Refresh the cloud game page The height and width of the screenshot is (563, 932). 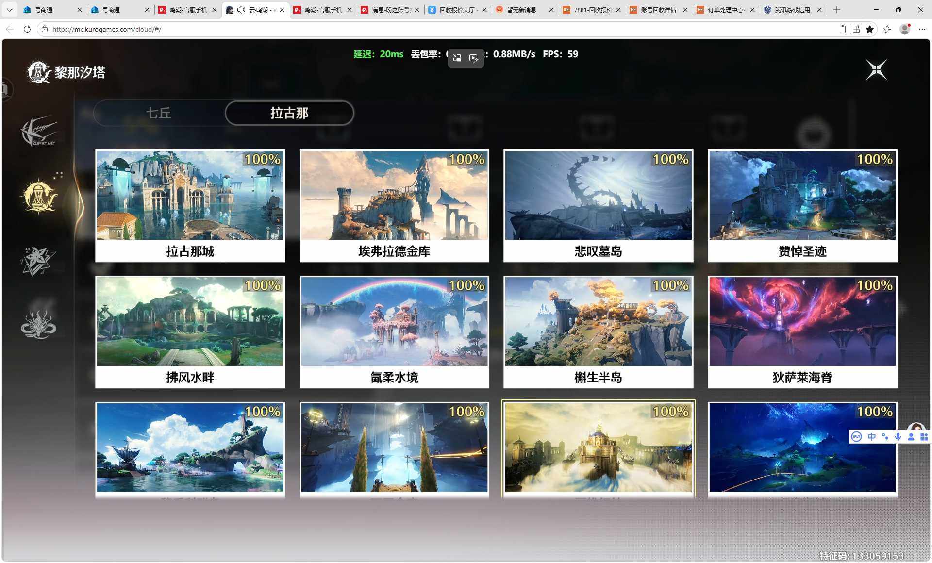click(x=27, y=29)
